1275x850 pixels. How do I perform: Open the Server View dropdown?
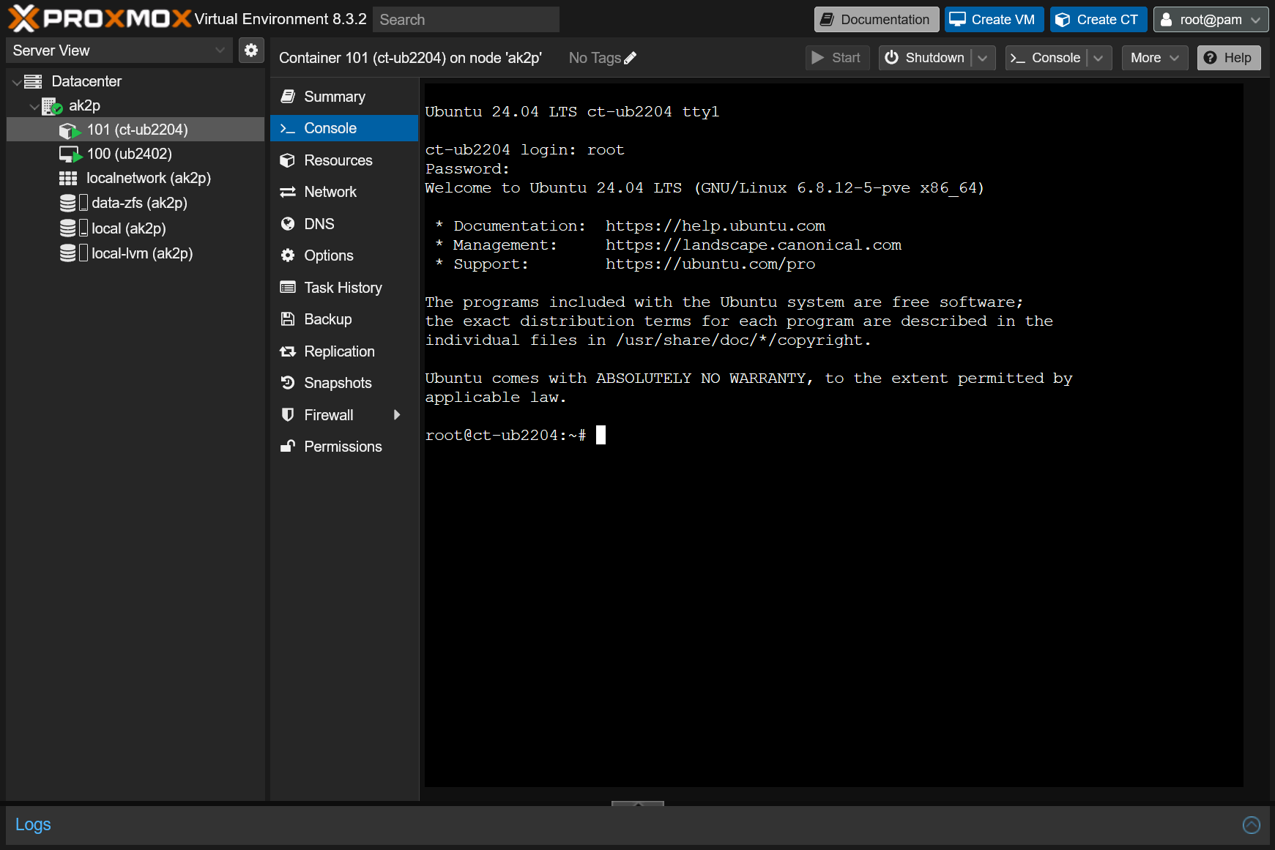(x=220, y=51)
